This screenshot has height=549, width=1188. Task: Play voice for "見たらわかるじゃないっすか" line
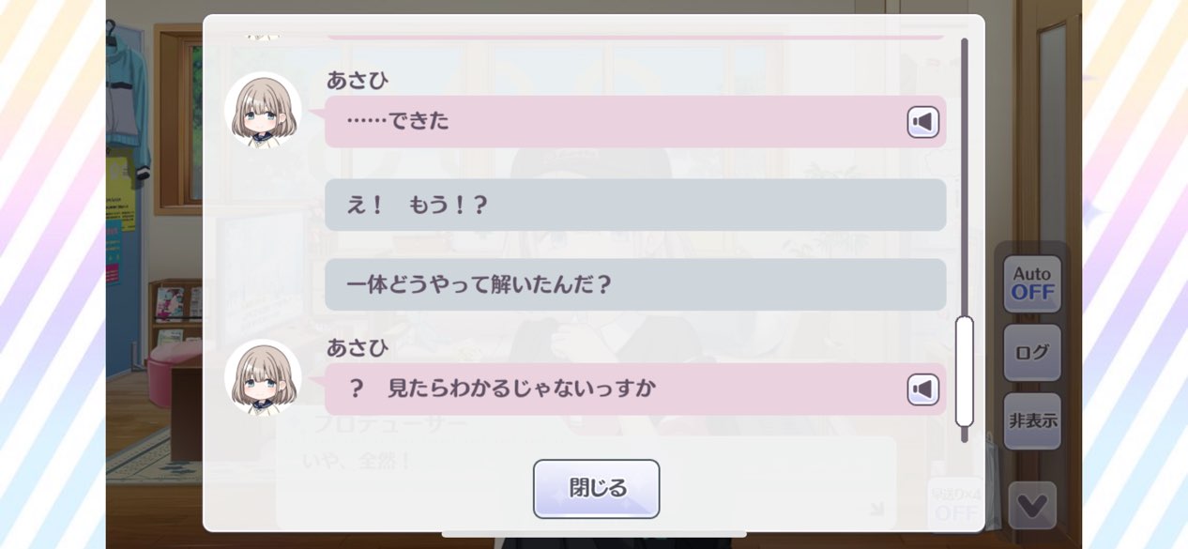(923, 389)
